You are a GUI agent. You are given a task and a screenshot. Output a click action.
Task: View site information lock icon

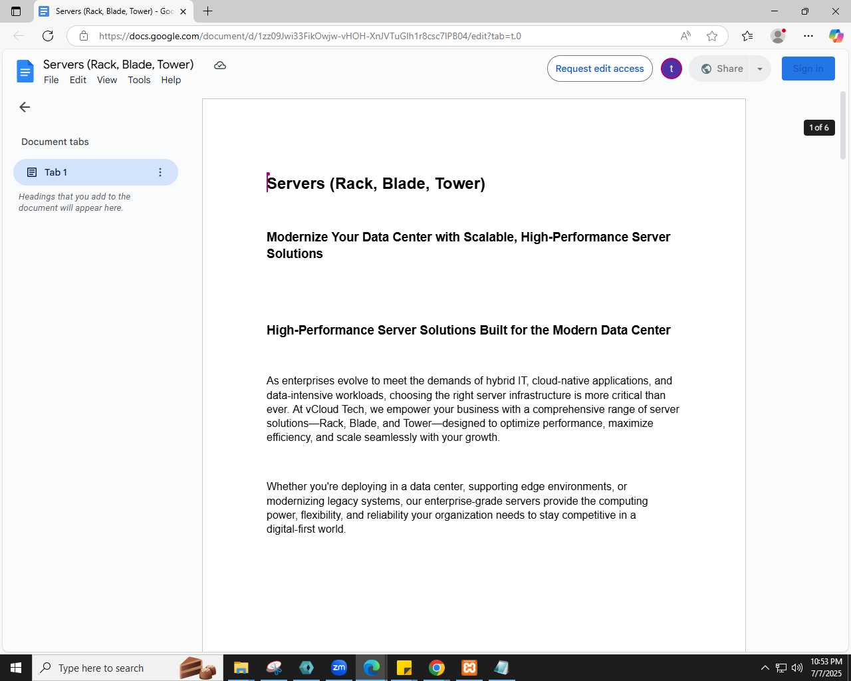point(84,36)
